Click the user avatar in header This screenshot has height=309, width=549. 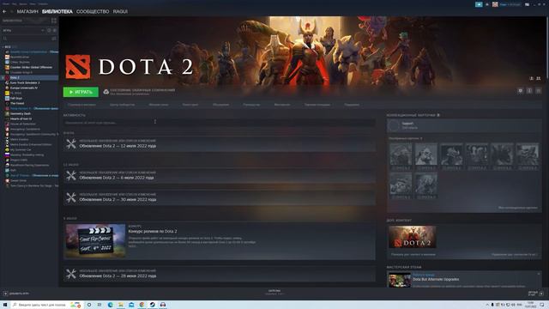pos(495,4)
